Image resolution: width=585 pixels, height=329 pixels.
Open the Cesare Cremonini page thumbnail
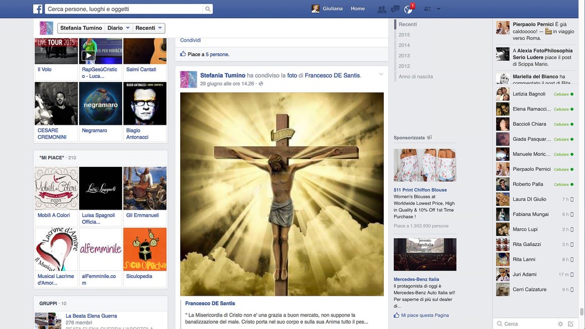click(56, 104)
